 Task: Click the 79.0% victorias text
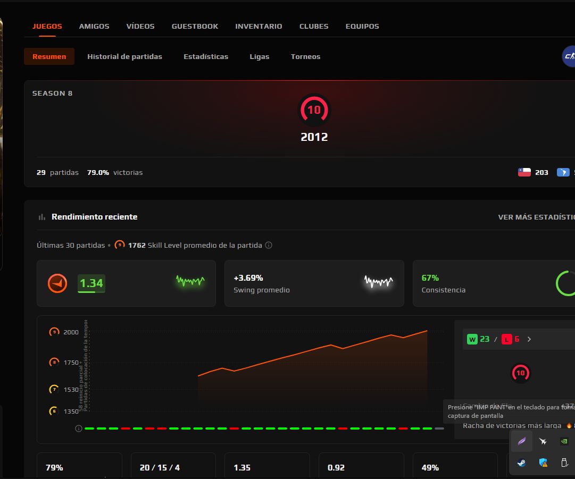[x=115, y=172]
